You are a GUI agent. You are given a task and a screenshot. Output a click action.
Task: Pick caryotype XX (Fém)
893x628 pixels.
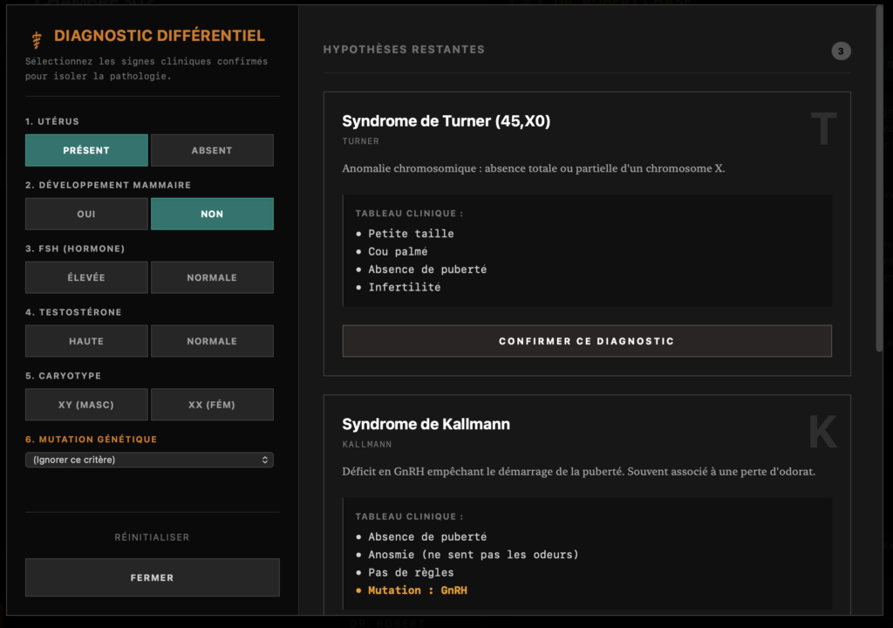tap(212, 405)
